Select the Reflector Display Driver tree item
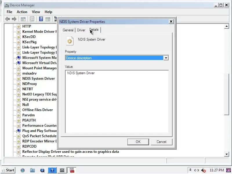The image size is (232, 174). point(70,152)
